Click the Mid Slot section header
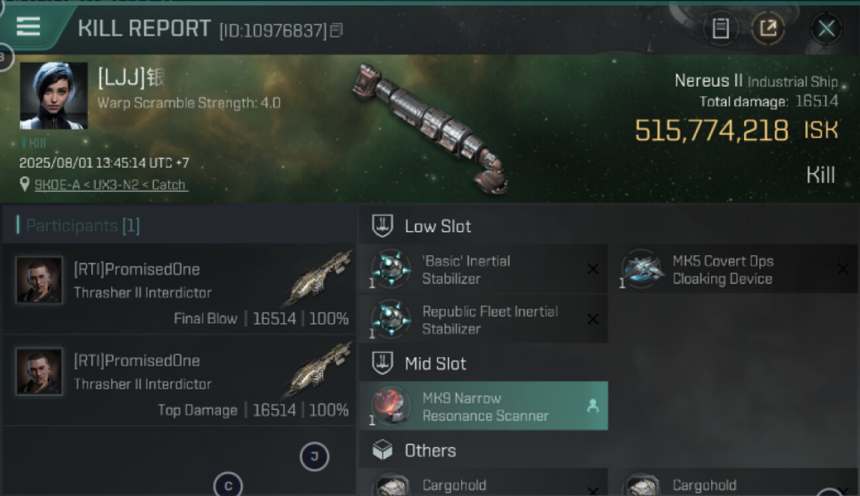The image size is (860, 496). tap(435, 364)
